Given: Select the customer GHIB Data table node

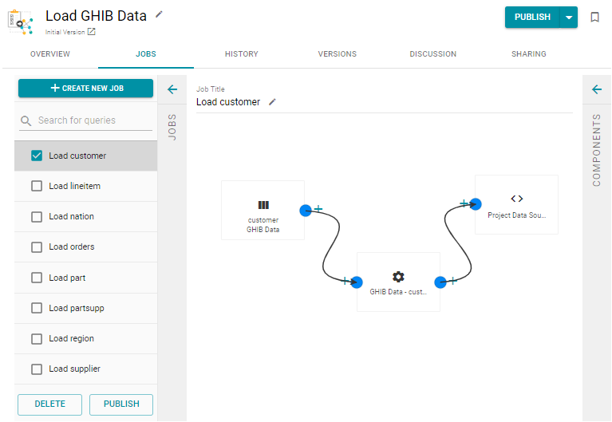Looking at the screenshot, I should click(263, 211).
